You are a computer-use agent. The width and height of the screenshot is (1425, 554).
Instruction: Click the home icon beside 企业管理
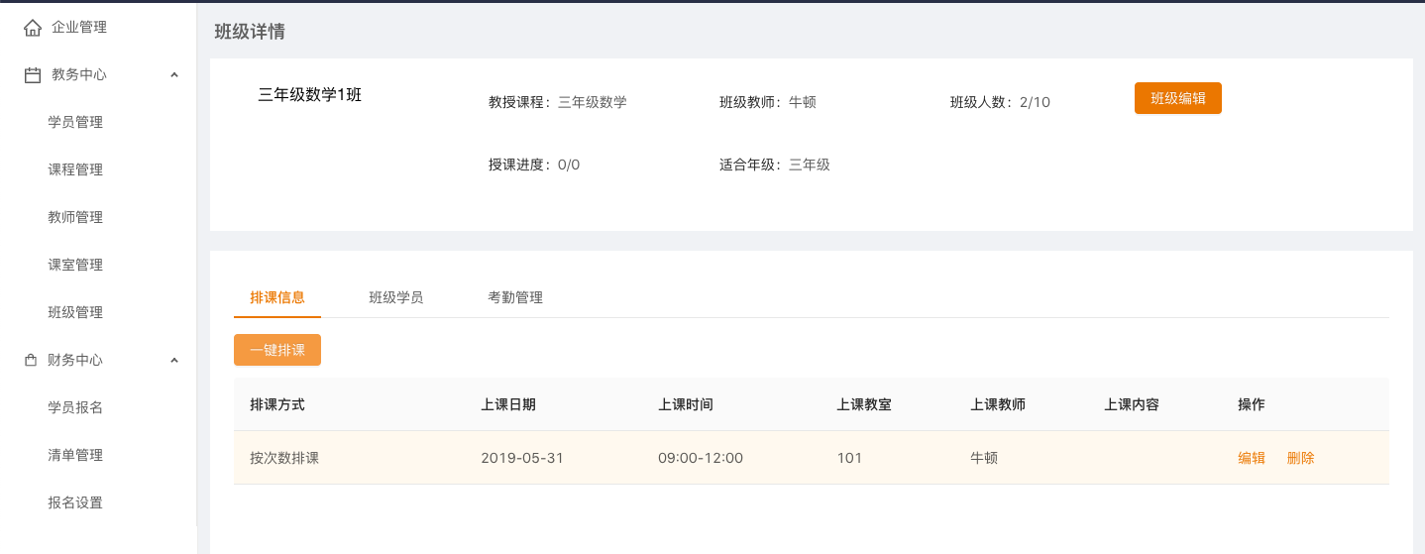pyautogui.click(x=33, y=28)
